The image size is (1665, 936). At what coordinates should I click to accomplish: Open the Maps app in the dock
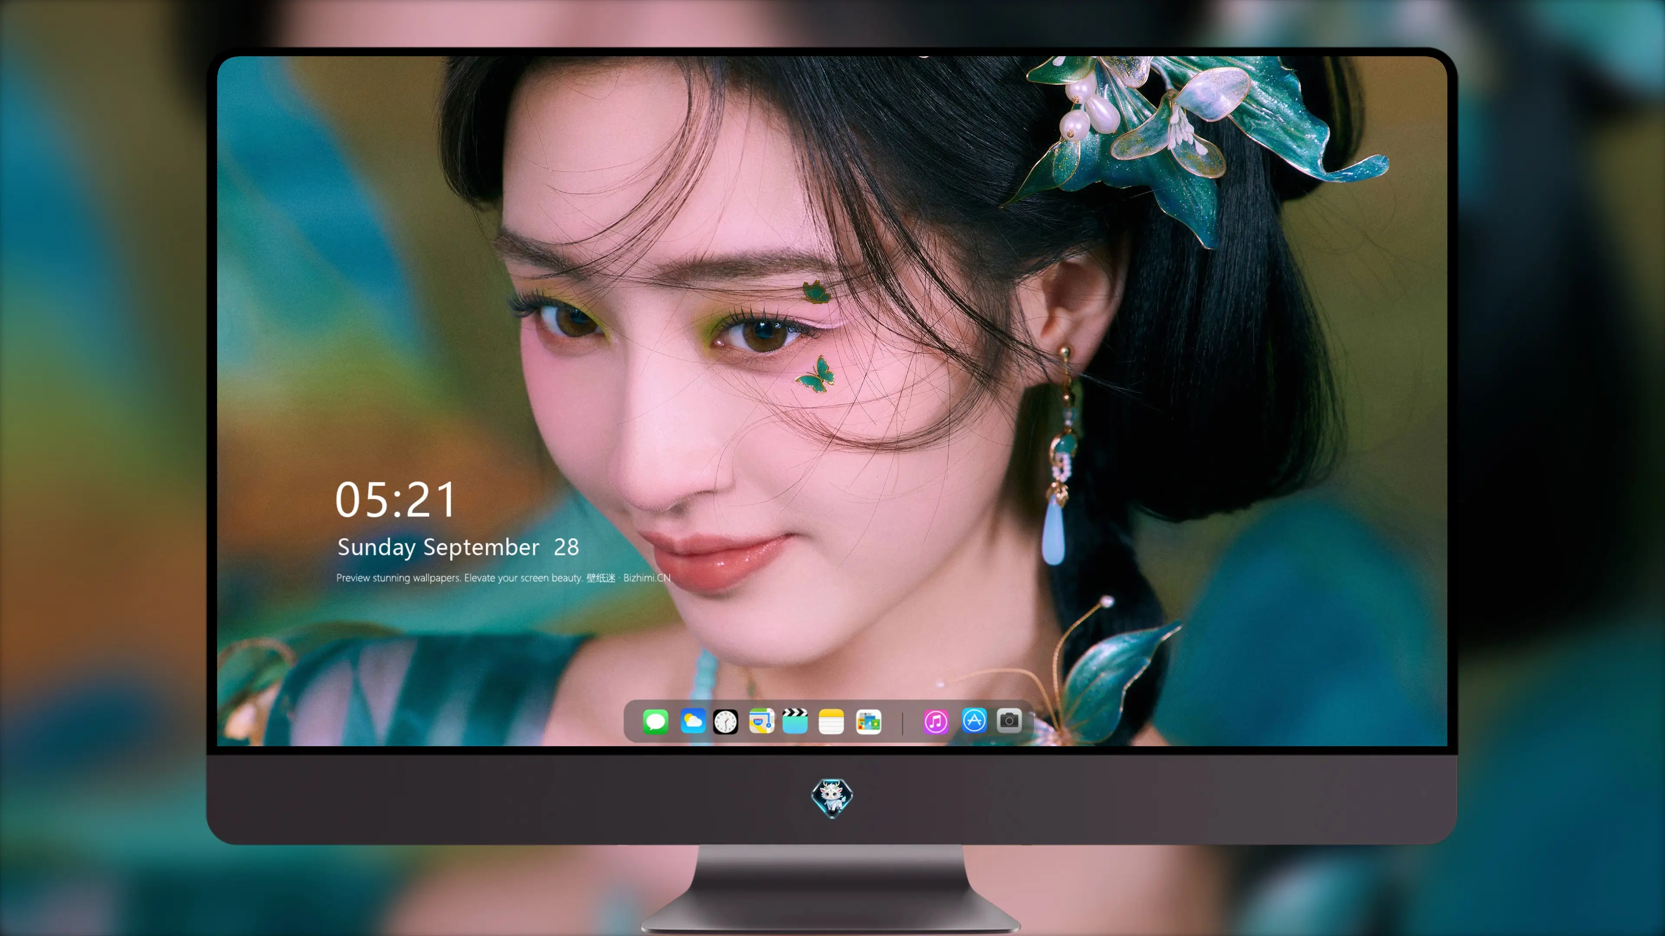[761, 721]
